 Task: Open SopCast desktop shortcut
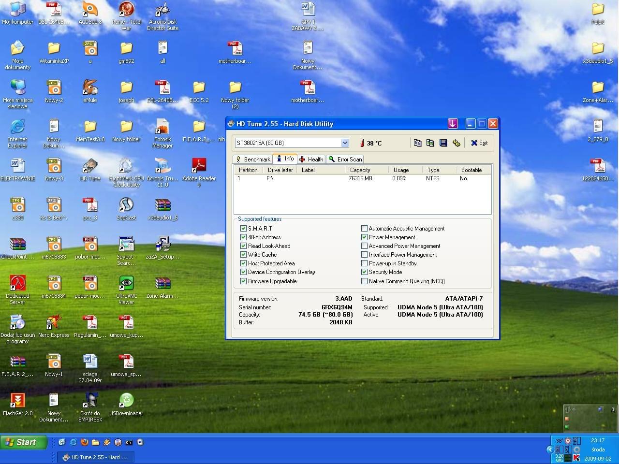(126, 209)
